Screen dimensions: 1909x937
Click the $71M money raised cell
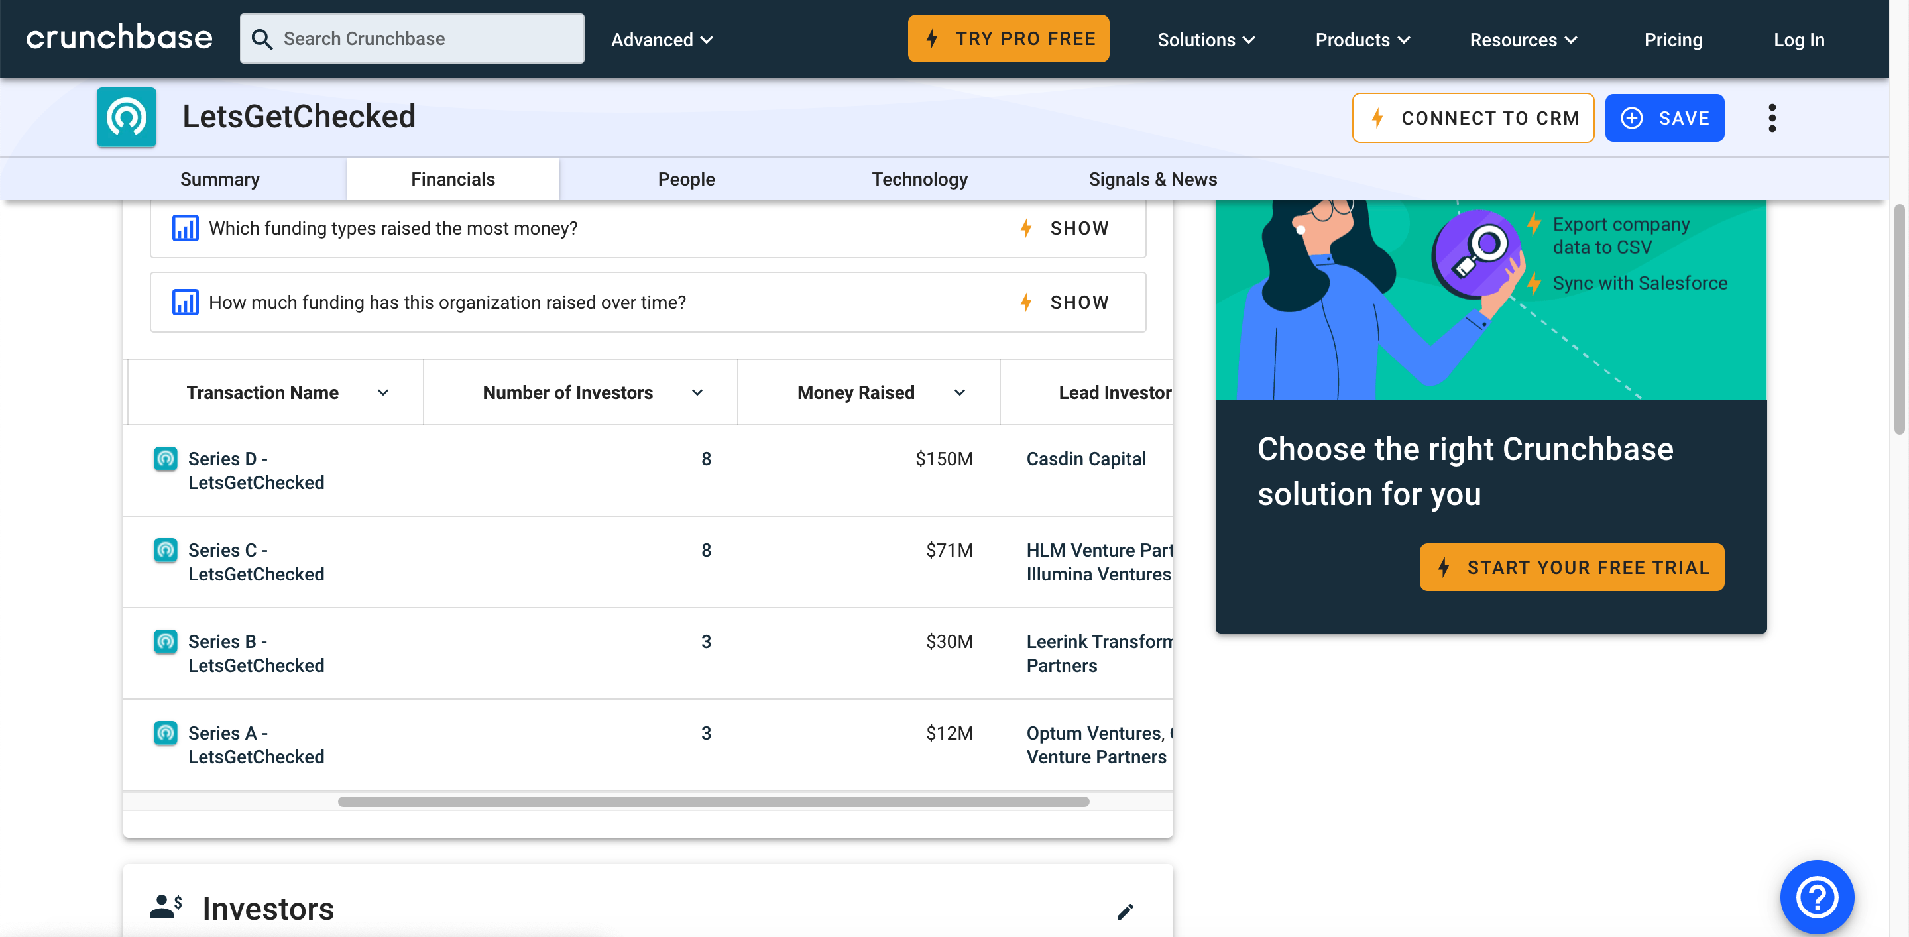[949, 549]
